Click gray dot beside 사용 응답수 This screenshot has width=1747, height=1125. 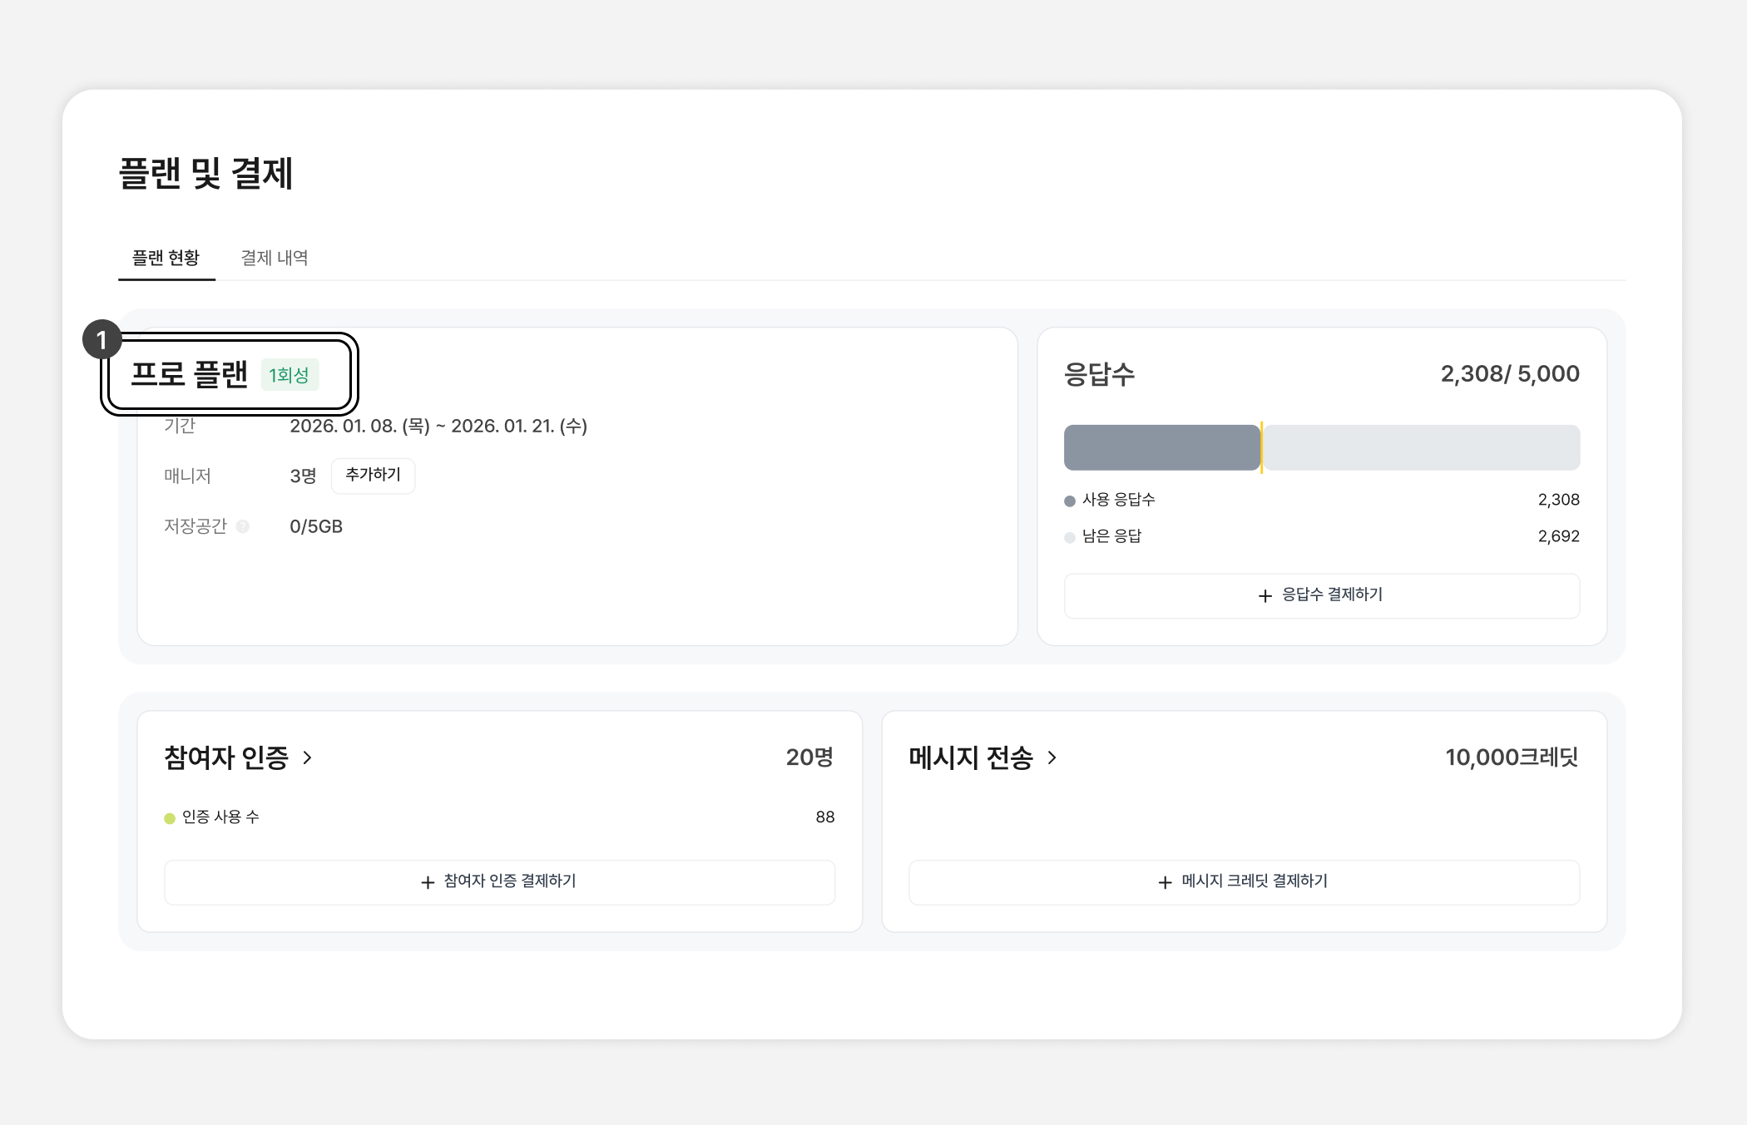(x=1070, y=501)
